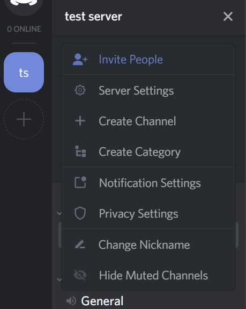Select the ts server icon
This screenshot has width=246, height=309.
coord(24,73)
